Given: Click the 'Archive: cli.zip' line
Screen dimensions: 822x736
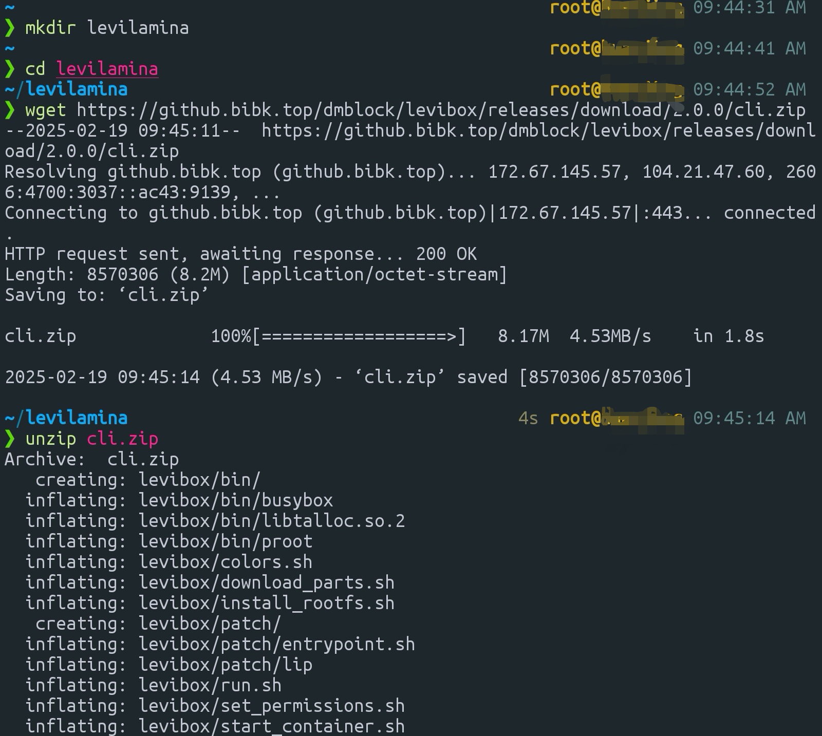Looking at the screenshot, I should pyautogui.click(x=92, y=459).
